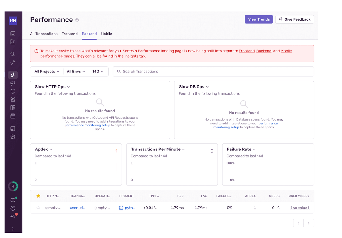The width and height of the screenshot is (342, 238).
Task: Open the 14D time range dropdown
Action: [98, 72]
